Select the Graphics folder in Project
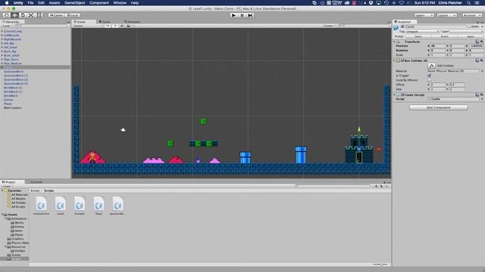Image resolution: width=485 pixels, height=272 pixels. click(x=17, y=239)
